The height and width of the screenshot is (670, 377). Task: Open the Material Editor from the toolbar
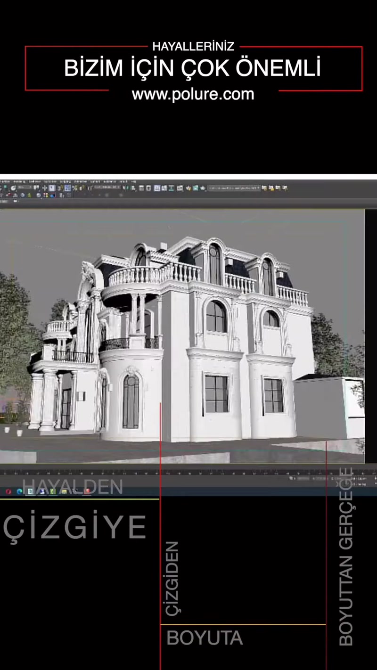180,188
